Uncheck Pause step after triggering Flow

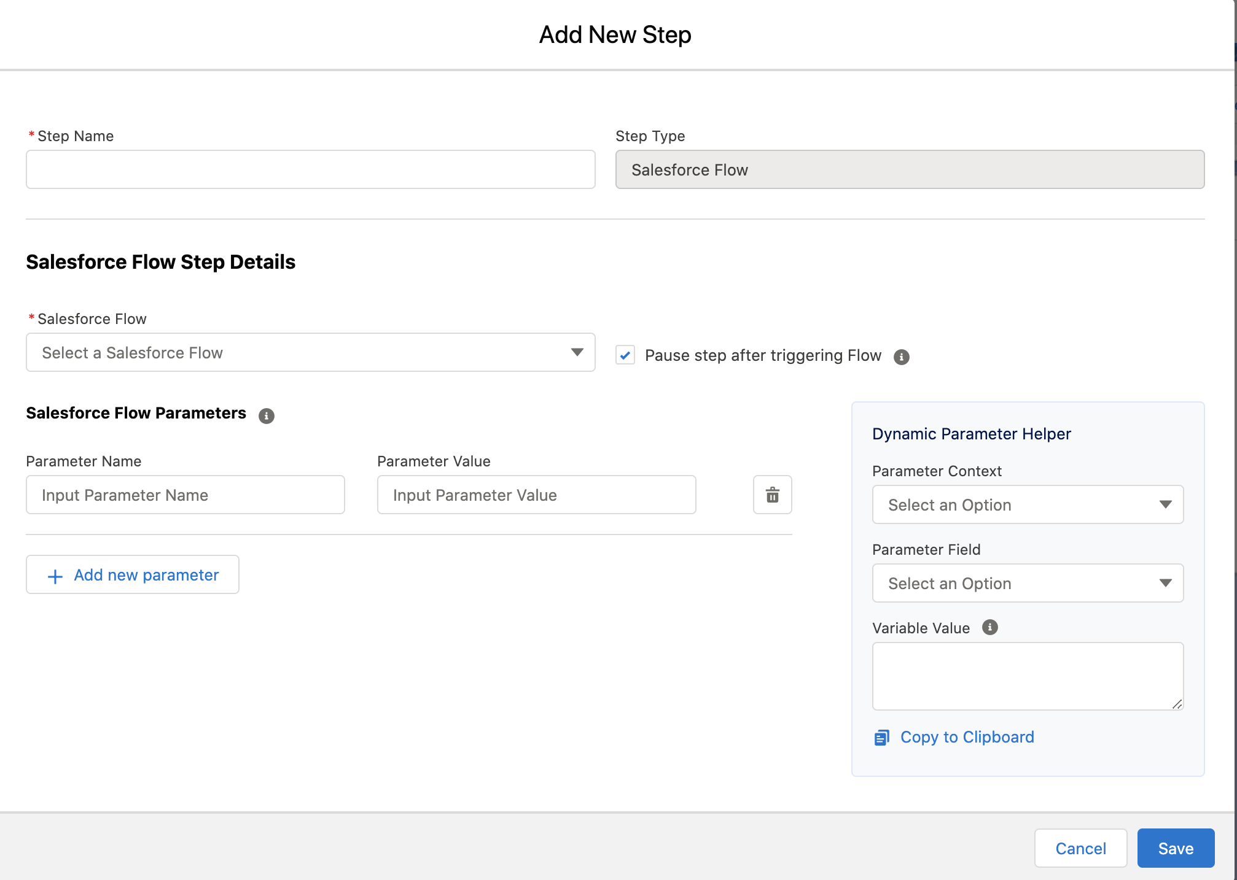pyautogui.click(x=625, y=355)
